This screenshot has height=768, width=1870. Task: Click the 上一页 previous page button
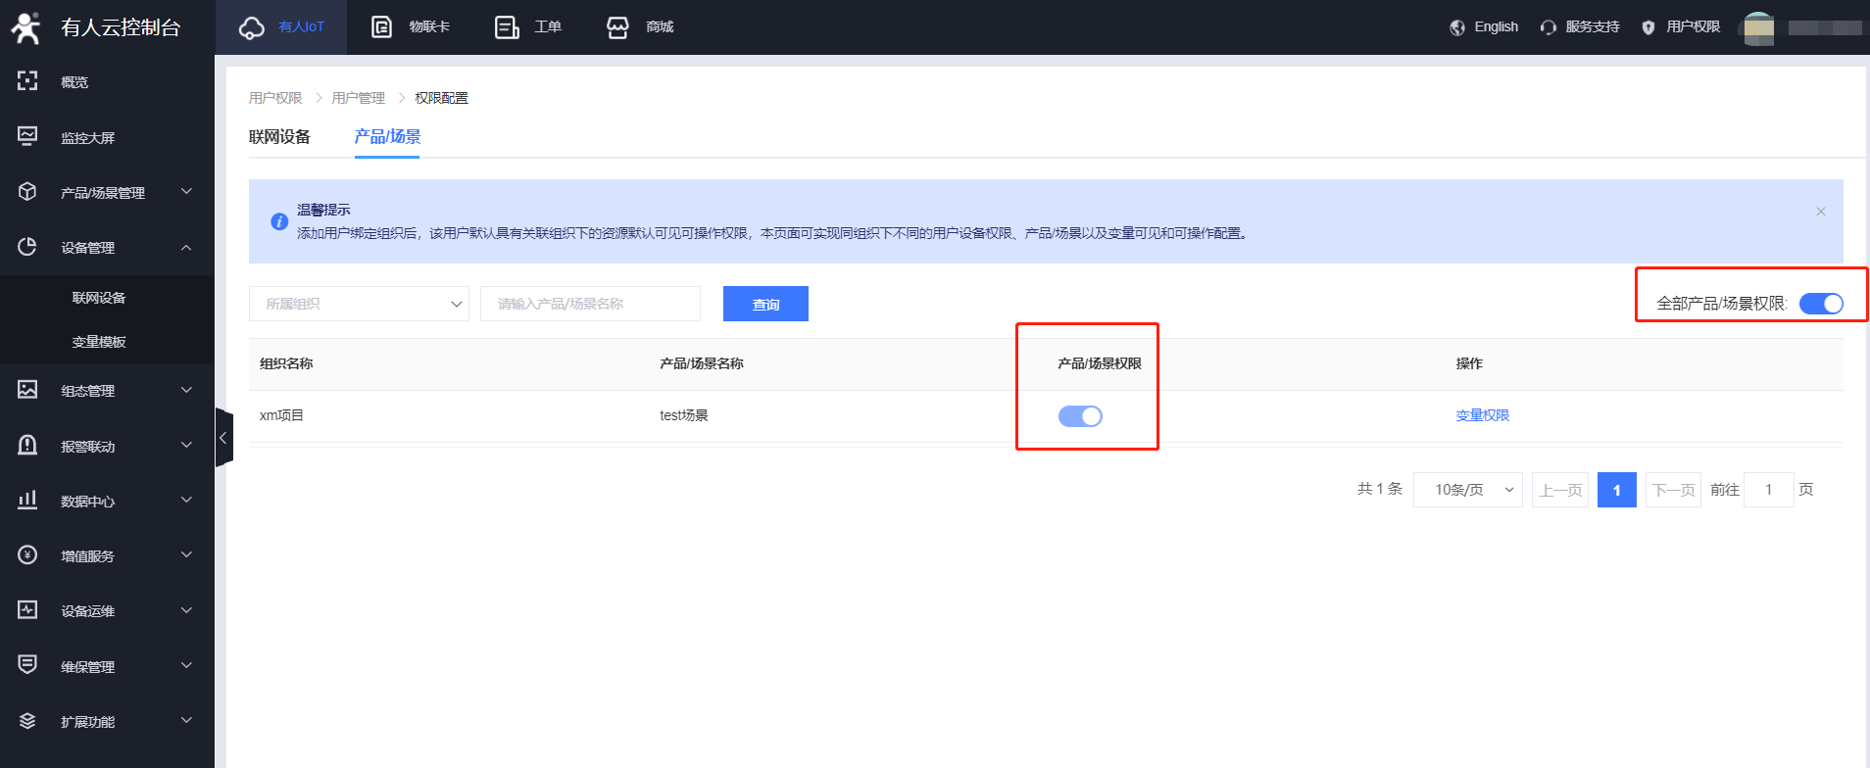(x=1560, y=489)
